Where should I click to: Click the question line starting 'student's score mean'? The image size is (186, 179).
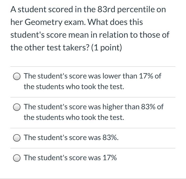pyautogui.click(x=90, y=35)
